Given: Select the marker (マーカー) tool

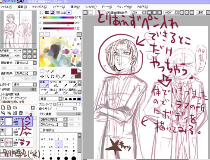Looking at the screenshot, I should pyautogui.click(x=44, y=91).
